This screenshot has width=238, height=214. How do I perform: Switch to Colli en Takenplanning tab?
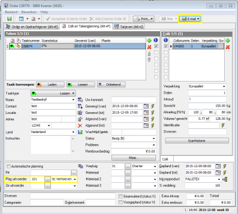(x=86, y=26)
